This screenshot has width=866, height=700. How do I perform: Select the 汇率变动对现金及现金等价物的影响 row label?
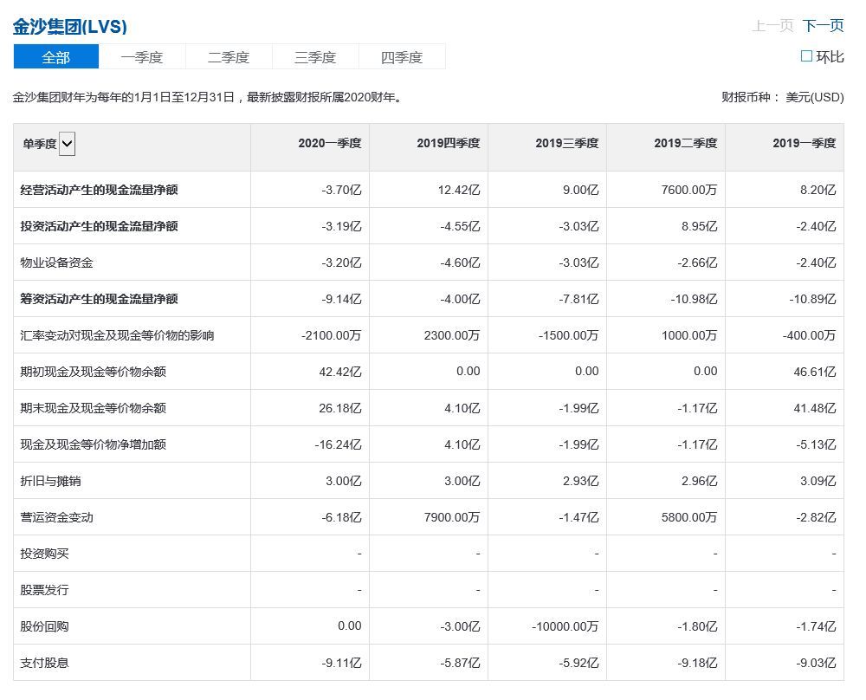tap(117, 335)
